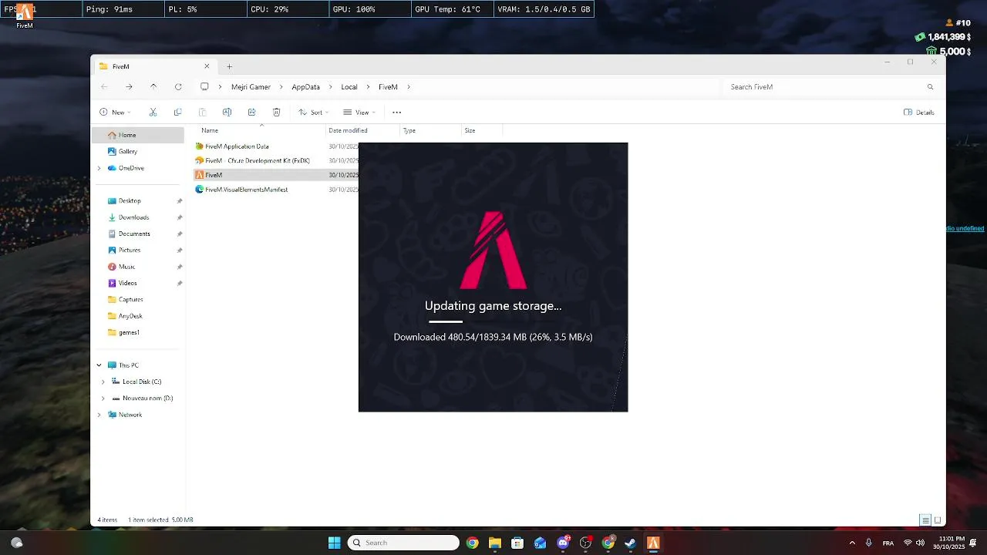987x555 pixels.
Task: Open Microsoft Store from the taskbar
Action: pos(517,543)
